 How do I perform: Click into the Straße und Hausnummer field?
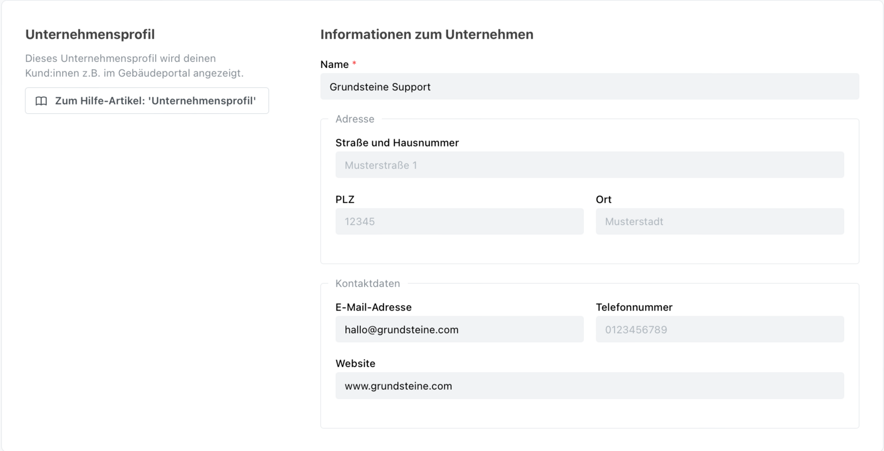(589, 165)
